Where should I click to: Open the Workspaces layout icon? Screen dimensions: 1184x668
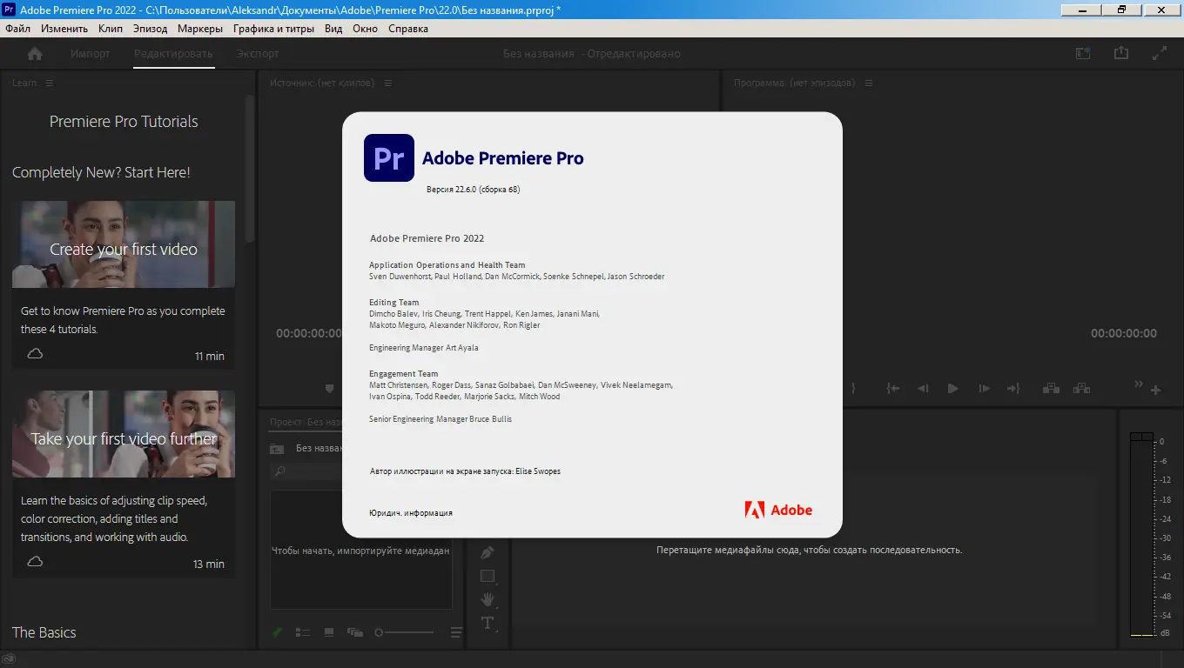pyautogui.click(x=1083, y=53)
